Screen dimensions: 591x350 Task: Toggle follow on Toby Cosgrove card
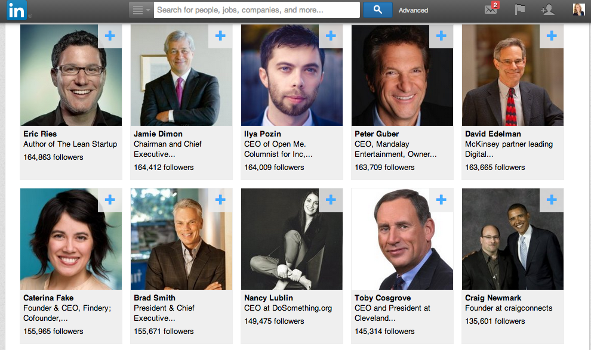coord(441,200)
